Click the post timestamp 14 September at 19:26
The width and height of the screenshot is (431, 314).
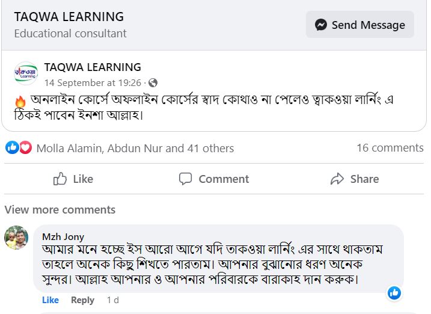[x=93, y=83]
